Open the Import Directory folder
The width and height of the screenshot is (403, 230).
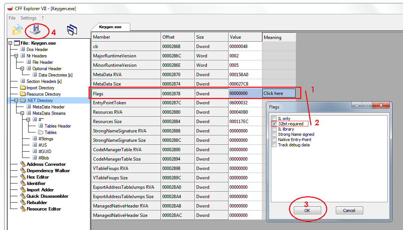[x=41, y=88]
